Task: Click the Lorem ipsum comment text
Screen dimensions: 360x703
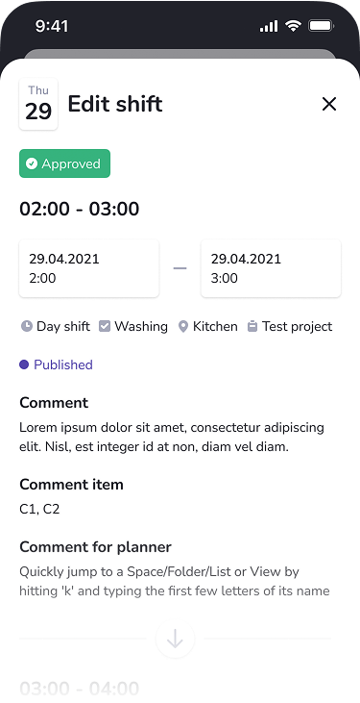Action: coord(172,437)
